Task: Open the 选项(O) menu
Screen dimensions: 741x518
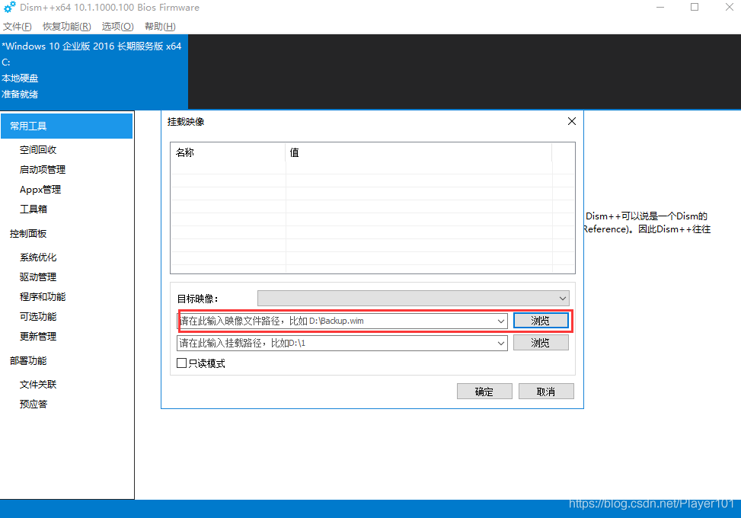Action: click(117, 27)
